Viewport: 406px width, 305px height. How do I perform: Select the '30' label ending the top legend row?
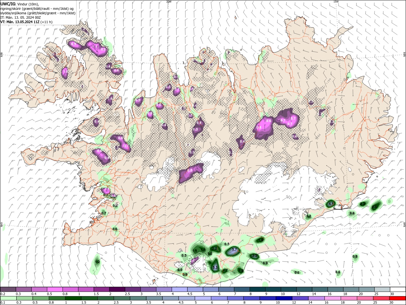coord(392,294)
